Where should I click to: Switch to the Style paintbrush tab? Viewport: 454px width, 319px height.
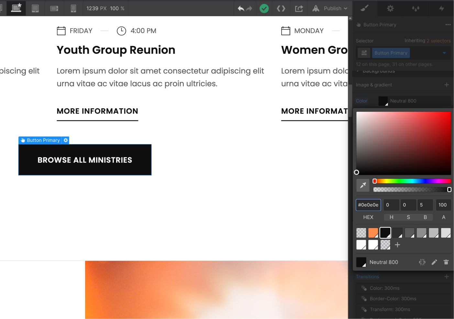(x=364, y=8)
